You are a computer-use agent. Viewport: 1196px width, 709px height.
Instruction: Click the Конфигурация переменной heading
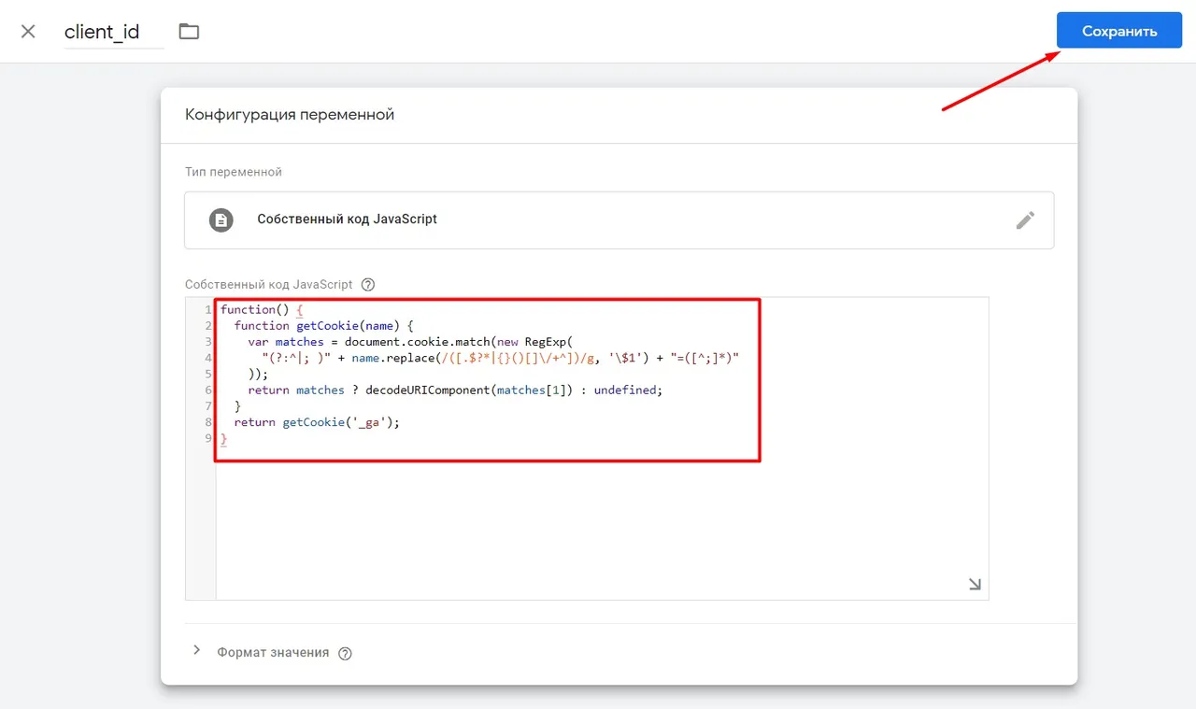[290, 115]
